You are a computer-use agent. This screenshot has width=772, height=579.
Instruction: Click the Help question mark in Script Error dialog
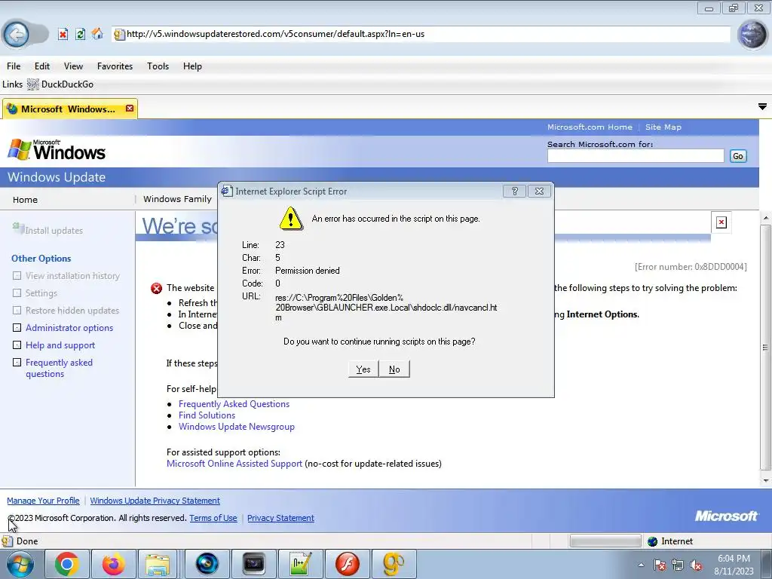click(514, 191)
